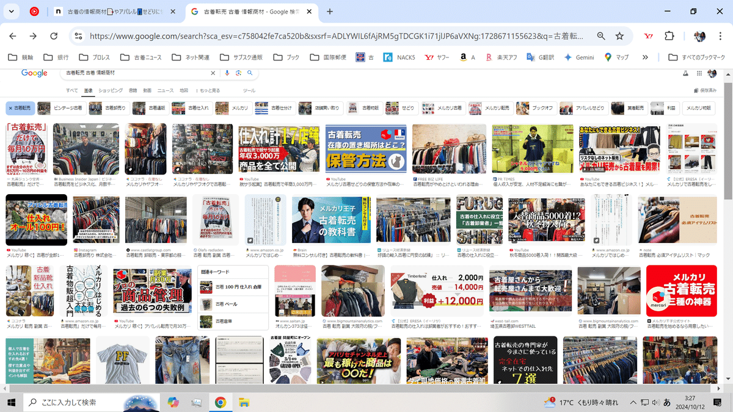Go back to the previous page
This screenshot has width=733, height=412.
click(x=13, y=36)
